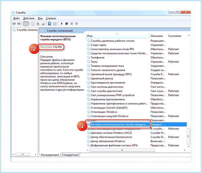Click the Refresh toolbar icon
This screenshot has width=202, height=173.
pos(38,24)
